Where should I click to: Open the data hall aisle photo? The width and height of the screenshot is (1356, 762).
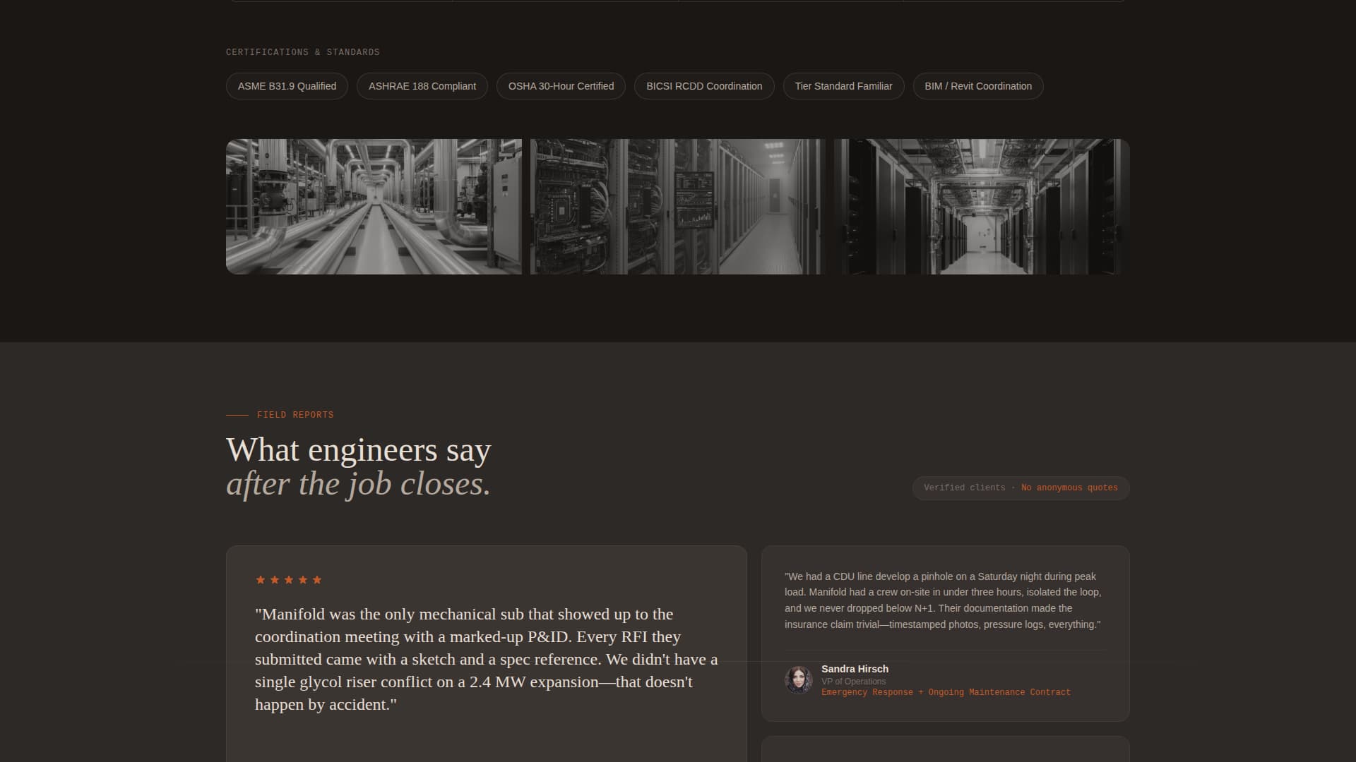point(982,207)
